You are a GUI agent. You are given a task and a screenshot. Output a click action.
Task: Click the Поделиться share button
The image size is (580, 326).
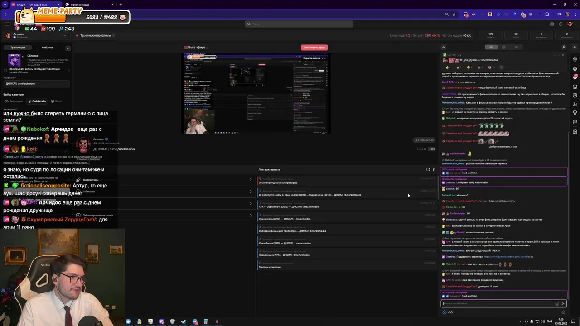pos(424,140)
